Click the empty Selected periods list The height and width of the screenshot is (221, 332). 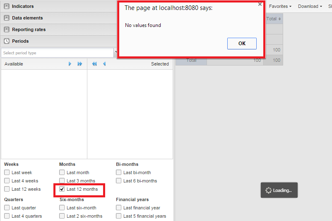click(130, 114)
